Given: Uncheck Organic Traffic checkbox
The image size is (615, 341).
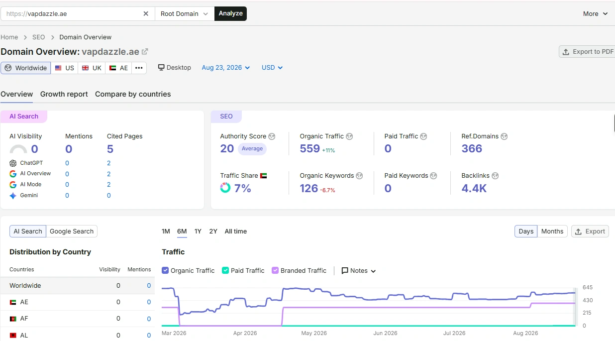Looking at the screenshot, I should (x=165, y=270).
